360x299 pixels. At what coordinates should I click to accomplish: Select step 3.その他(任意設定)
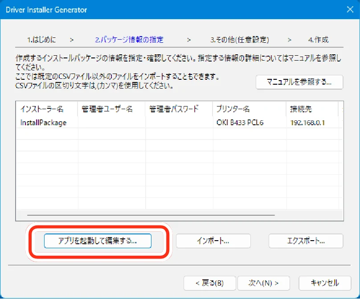click(239, 40)
